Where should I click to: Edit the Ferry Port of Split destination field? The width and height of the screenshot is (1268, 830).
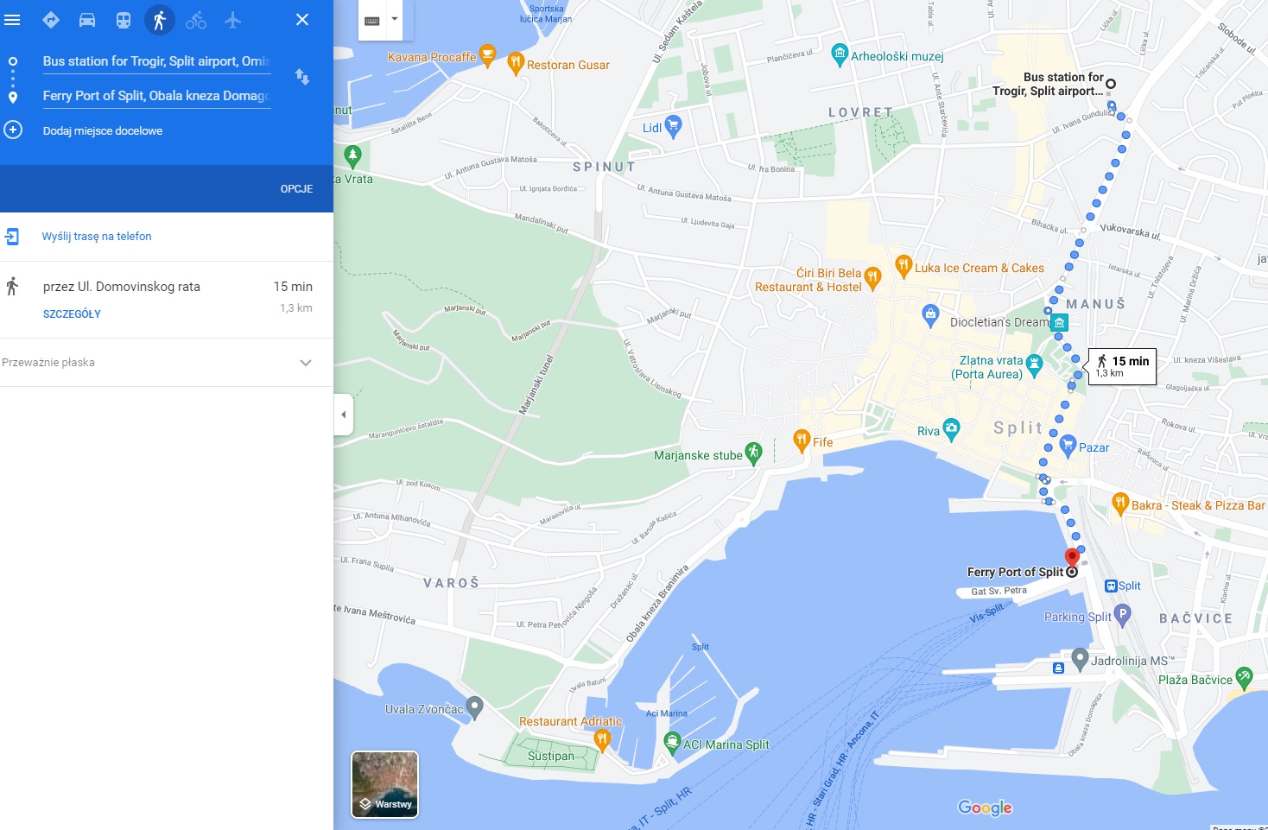[x=156, y=96]
